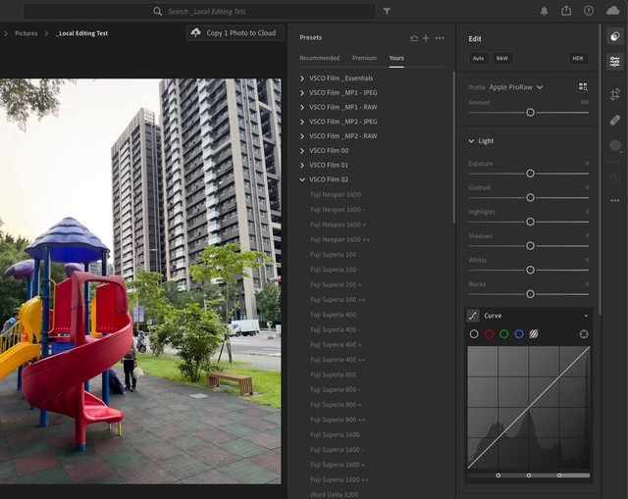
Task: Open the Apple ProRaw profile dropdown
Action: tap(516, 87)
